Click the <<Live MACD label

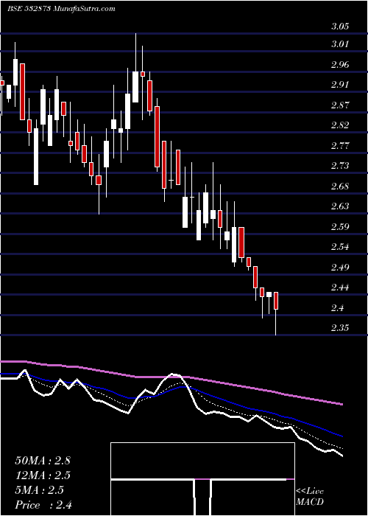(310, 497)
